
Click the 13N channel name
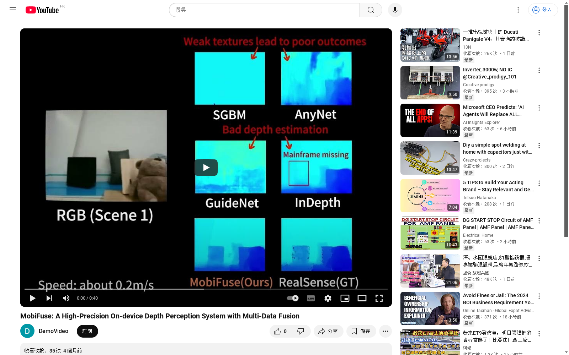pyautogui.click(x=467, y=47)
